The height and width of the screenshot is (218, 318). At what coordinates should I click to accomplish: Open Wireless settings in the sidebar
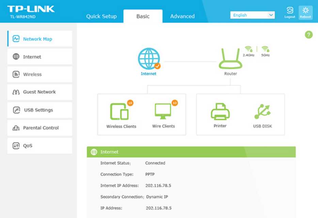(39, 74)
